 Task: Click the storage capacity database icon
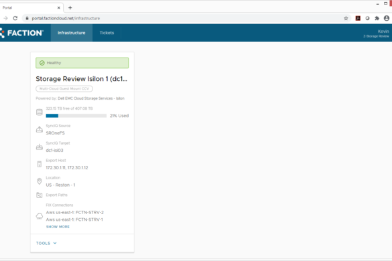coord(40,112)
